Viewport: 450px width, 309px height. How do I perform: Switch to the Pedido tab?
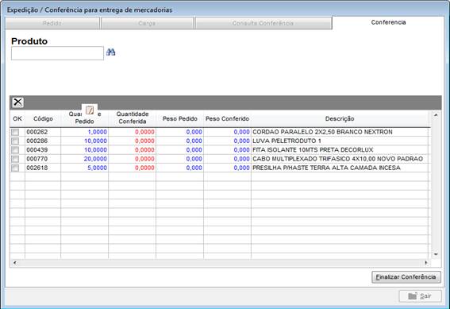click(x=52, y=23)
